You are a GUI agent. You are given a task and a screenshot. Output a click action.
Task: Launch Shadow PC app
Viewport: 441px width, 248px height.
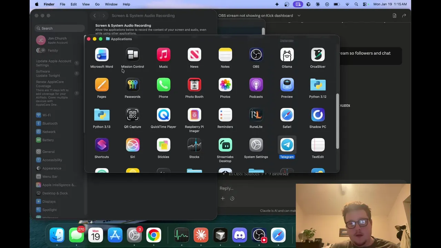(x=318, y=115)
